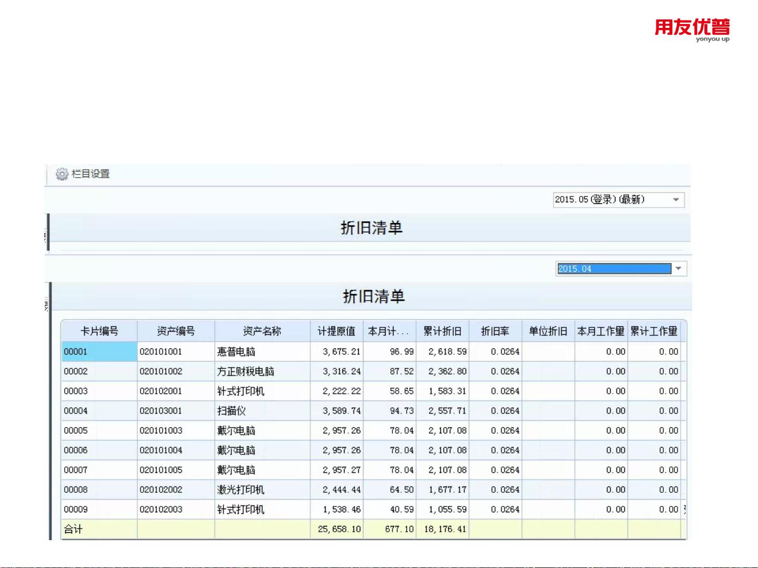Screen dimensions: 758x568
Task: Select the 计提原值 column header
Action: 337,331
